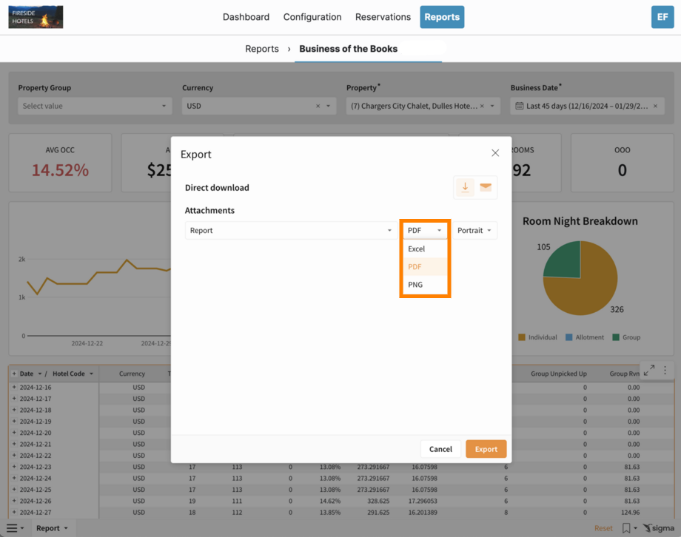The width and height of the screenshot is (681, 537).
Task: Click the Currency column header
Action: point(132,374)
